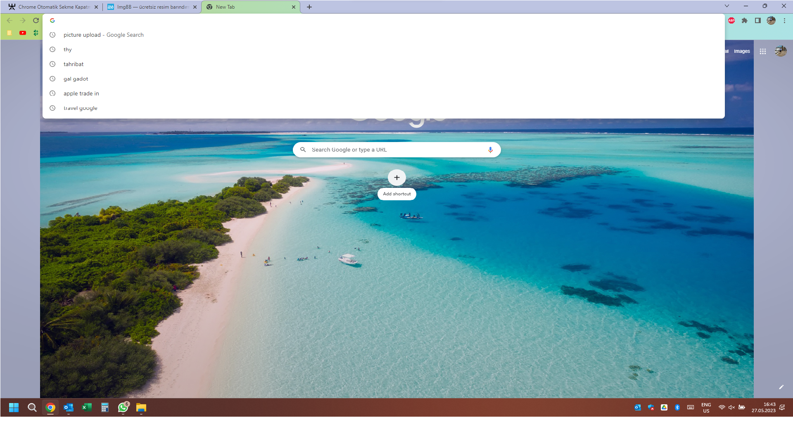Open the clock and date panel
The image size is (793, 446).
pyautogui.click(x=763, y=408)
